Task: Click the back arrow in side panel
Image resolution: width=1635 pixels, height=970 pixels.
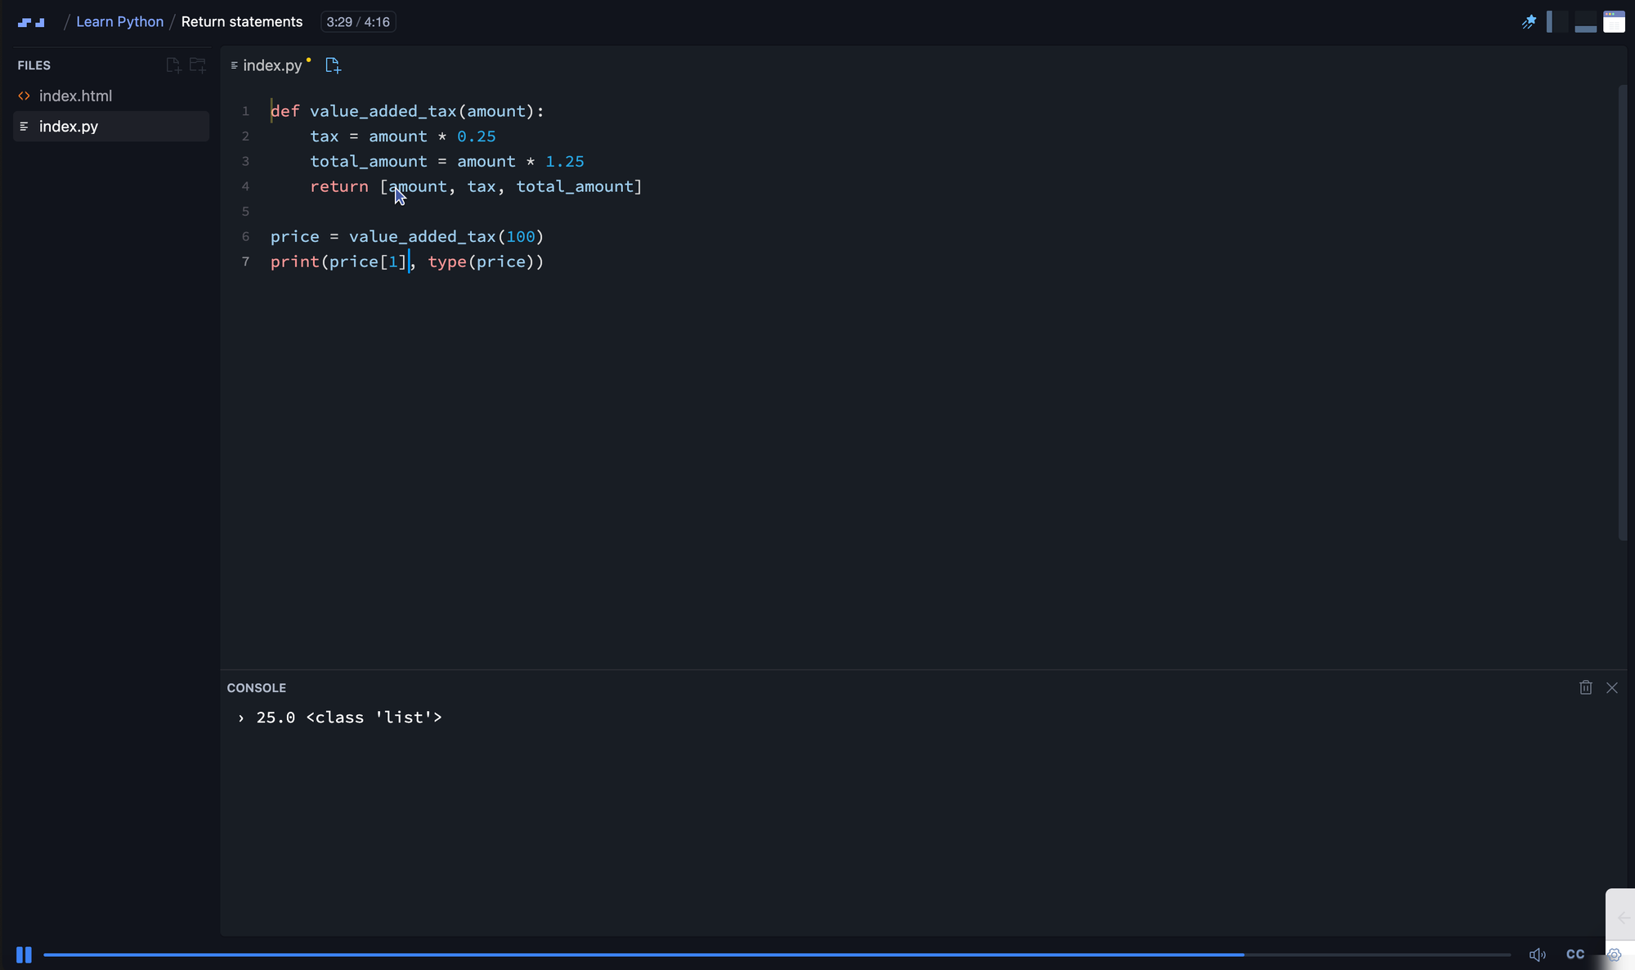Action: [1624, 918]
